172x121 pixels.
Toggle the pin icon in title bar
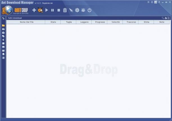pyautogui.click(x=159, y=2)
